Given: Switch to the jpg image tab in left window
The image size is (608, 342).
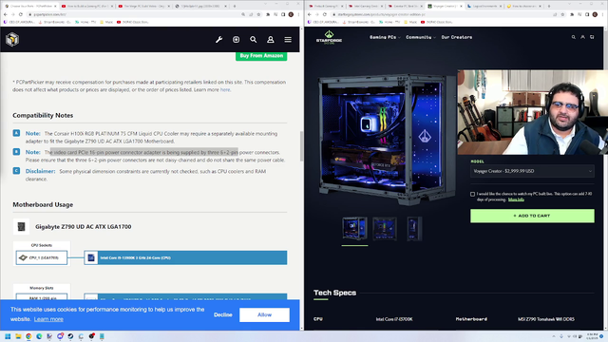Looking at the screenshot, I should pyautogui.click(x=200, y=7).
